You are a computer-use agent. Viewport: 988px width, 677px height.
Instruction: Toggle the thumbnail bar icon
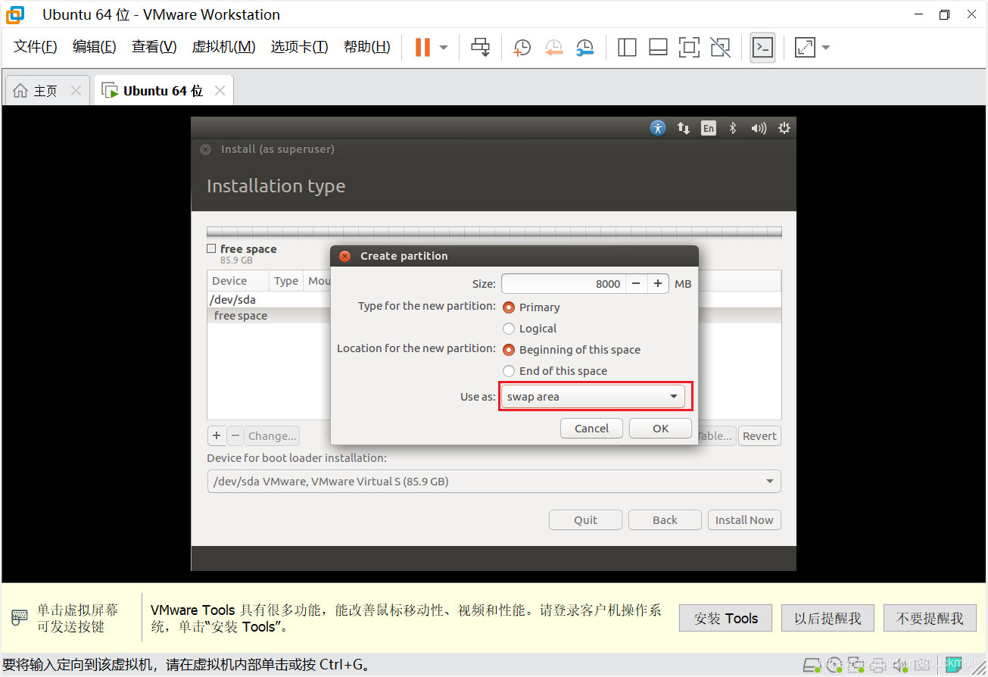(658, 47)
